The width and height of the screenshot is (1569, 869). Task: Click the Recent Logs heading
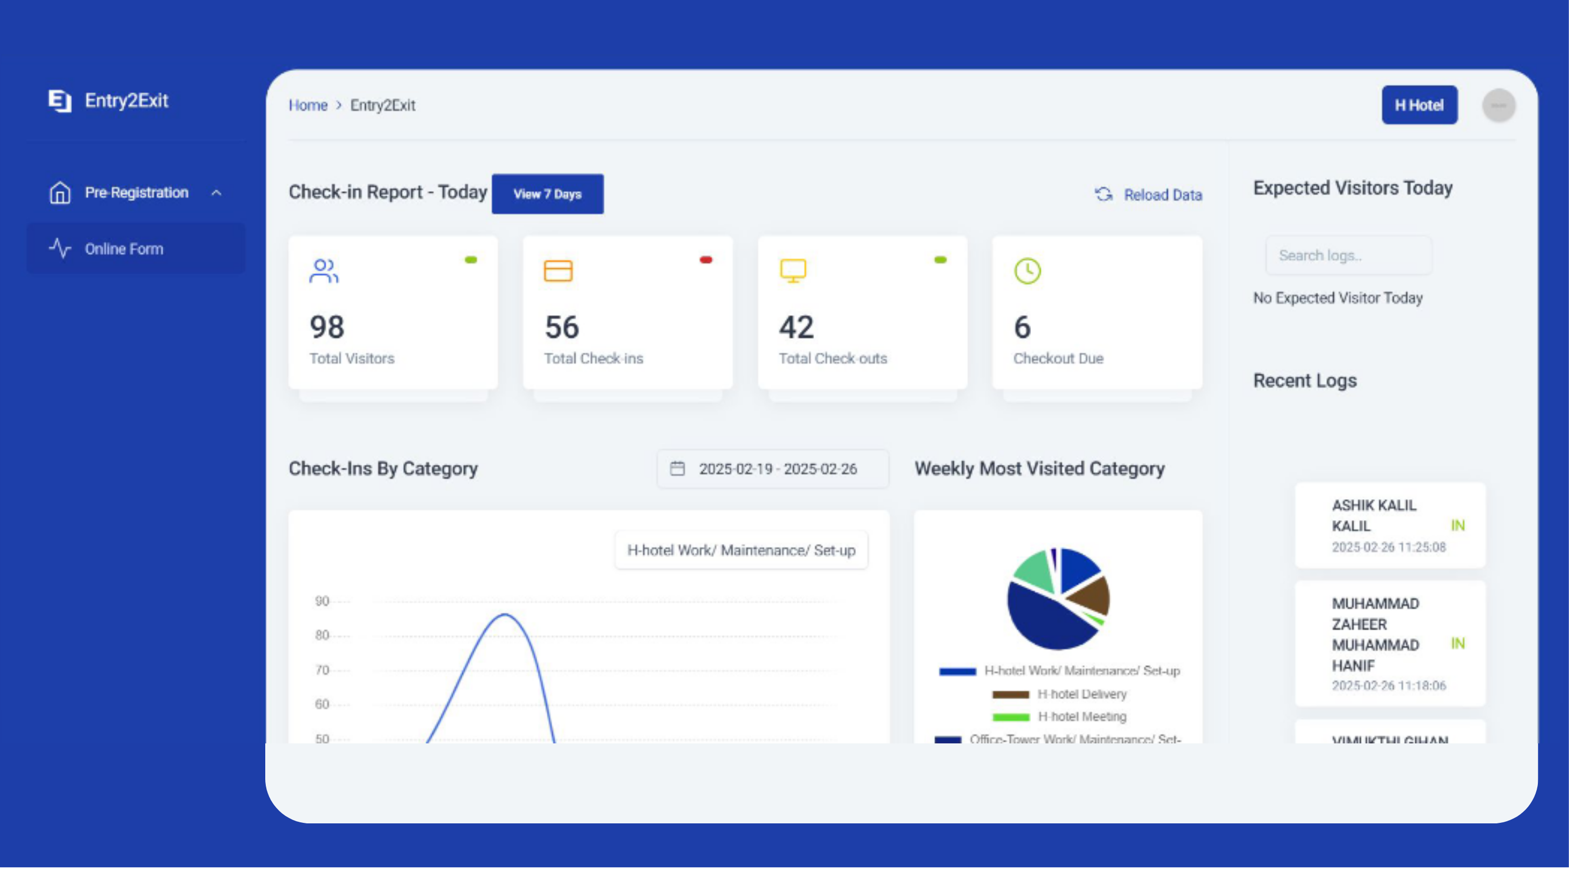point(1305,381)
